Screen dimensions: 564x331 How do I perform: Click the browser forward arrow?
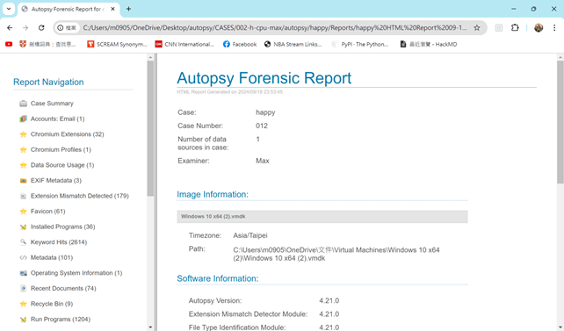25,28
